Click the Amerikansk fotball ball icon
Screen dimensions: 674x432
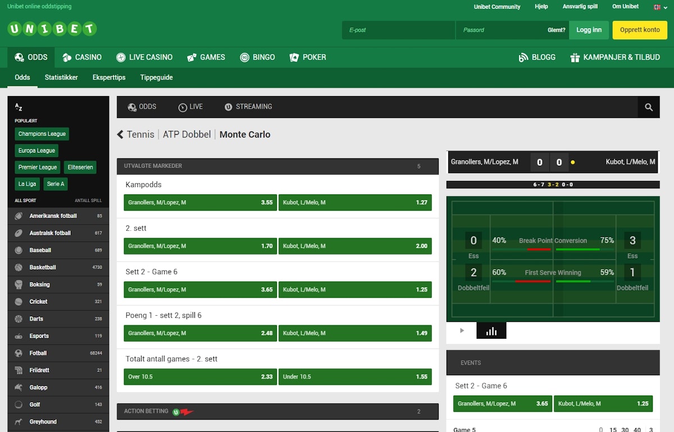tap(19, 216)
